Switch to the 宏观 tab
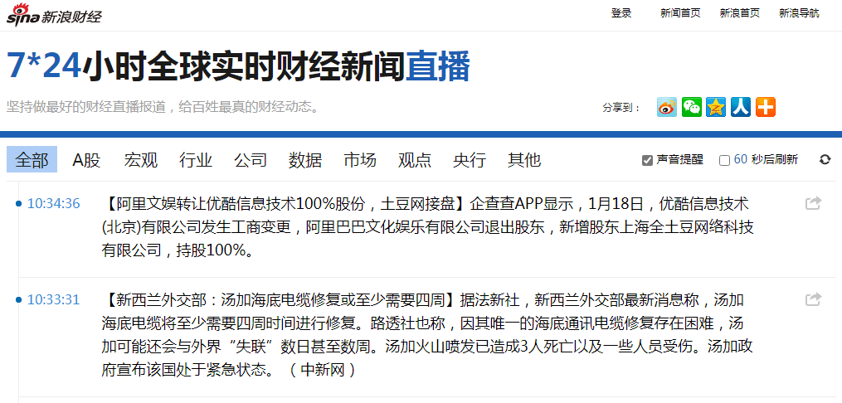The height and width of the screenshot is (403, 842). [x=141, y=159]
